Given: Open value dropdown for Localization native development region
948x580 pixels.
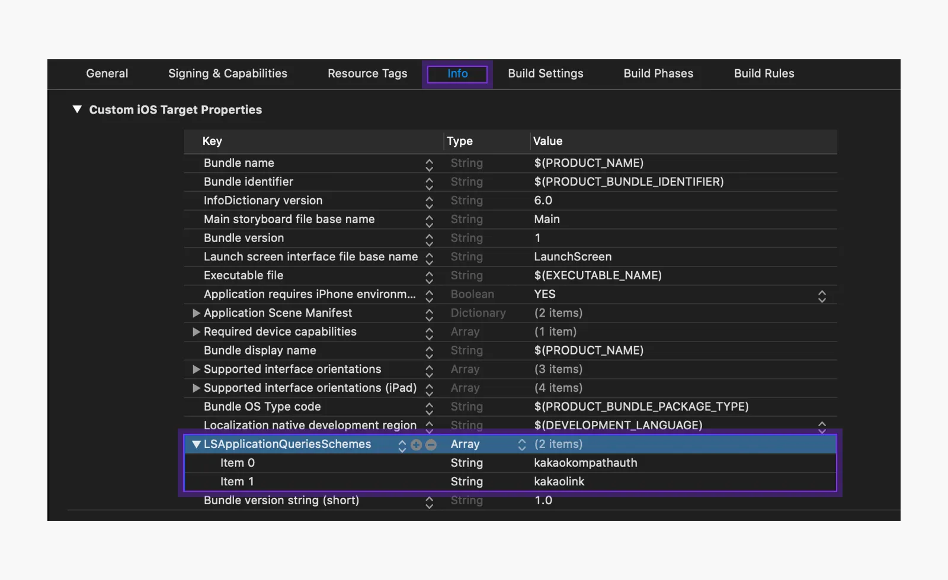Looking at the screenshot, I should [821, 426].
